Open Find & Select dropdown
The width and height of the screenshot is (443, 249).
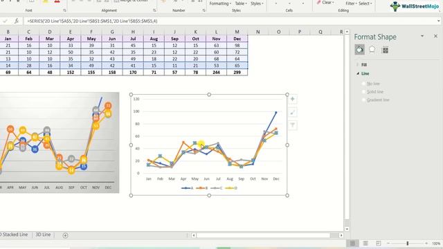(x=365, y=3)
